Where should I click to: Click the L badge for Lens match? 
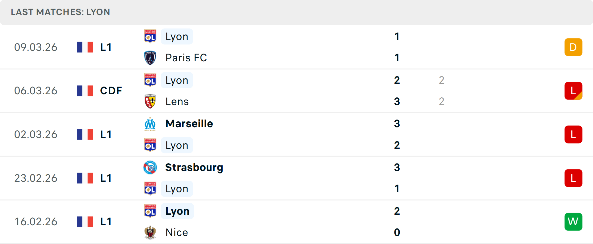click(573, 91)
